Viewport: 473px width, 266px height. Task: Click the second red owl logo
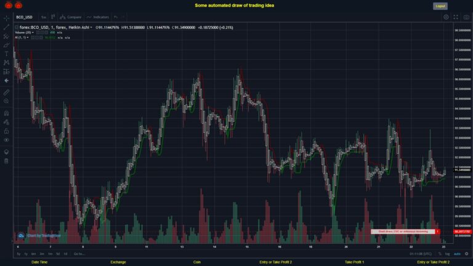(18, 5)
